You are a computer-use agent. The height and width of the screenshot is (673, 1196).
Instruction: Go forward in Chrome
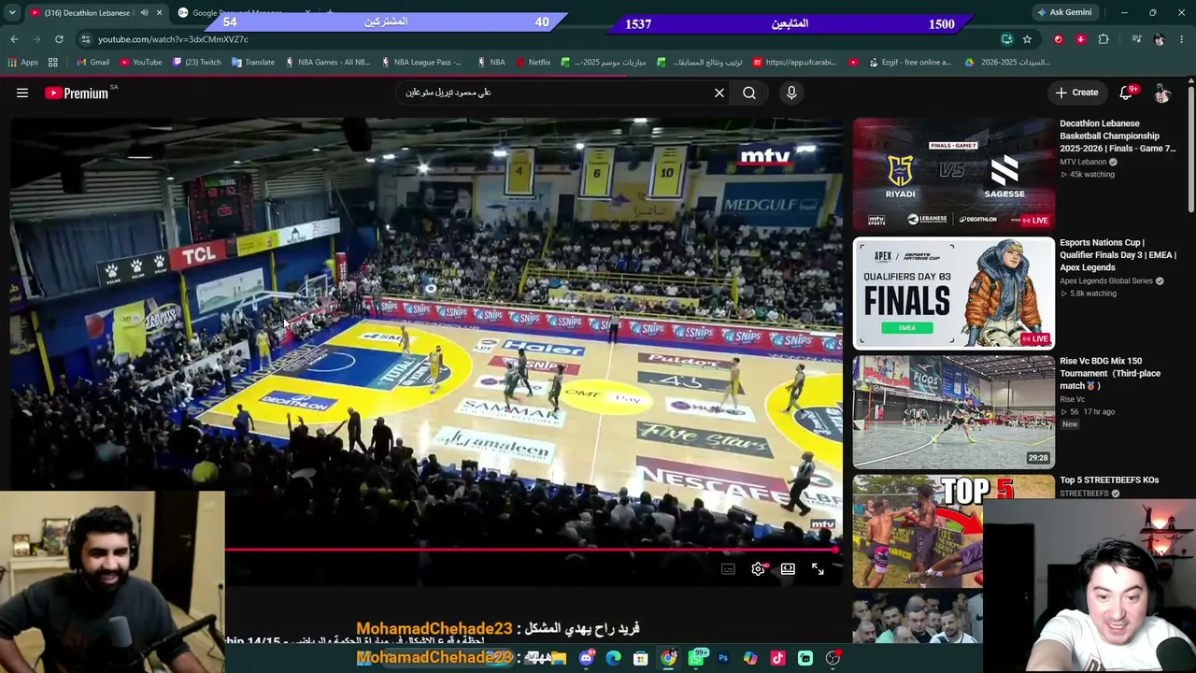coord(36,39)
